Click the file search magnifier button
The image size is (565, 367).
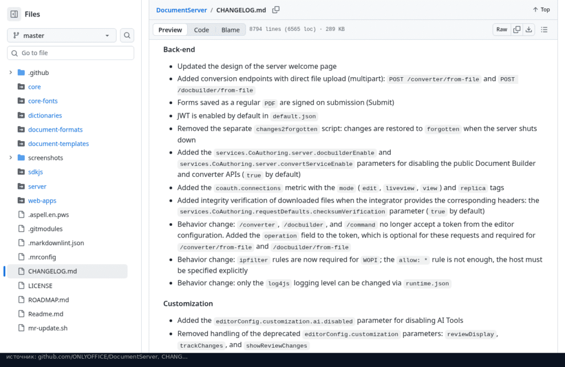click(127, 35)
